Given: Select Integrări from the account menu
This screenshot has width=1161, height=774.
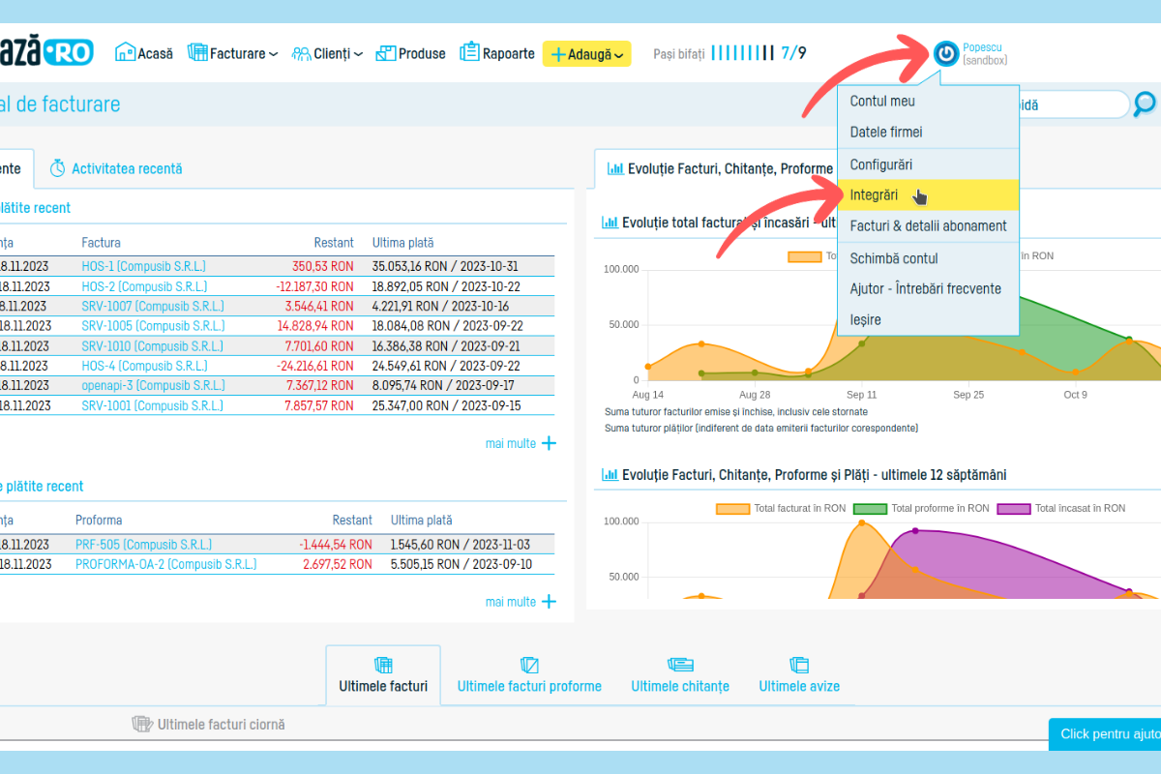Looking at the screenshot, I should coord(874,195).
